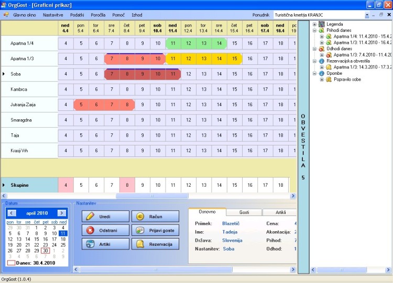Click the Prijavi goste icon
Viewport: 393px width, 283px height.
(140, 230)
